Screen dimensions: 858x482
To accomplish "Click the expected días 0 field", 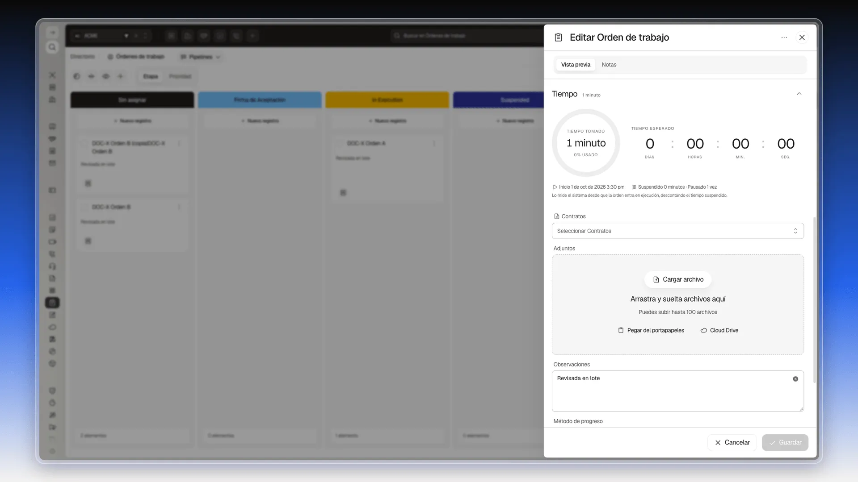I will tap(650, 144).
